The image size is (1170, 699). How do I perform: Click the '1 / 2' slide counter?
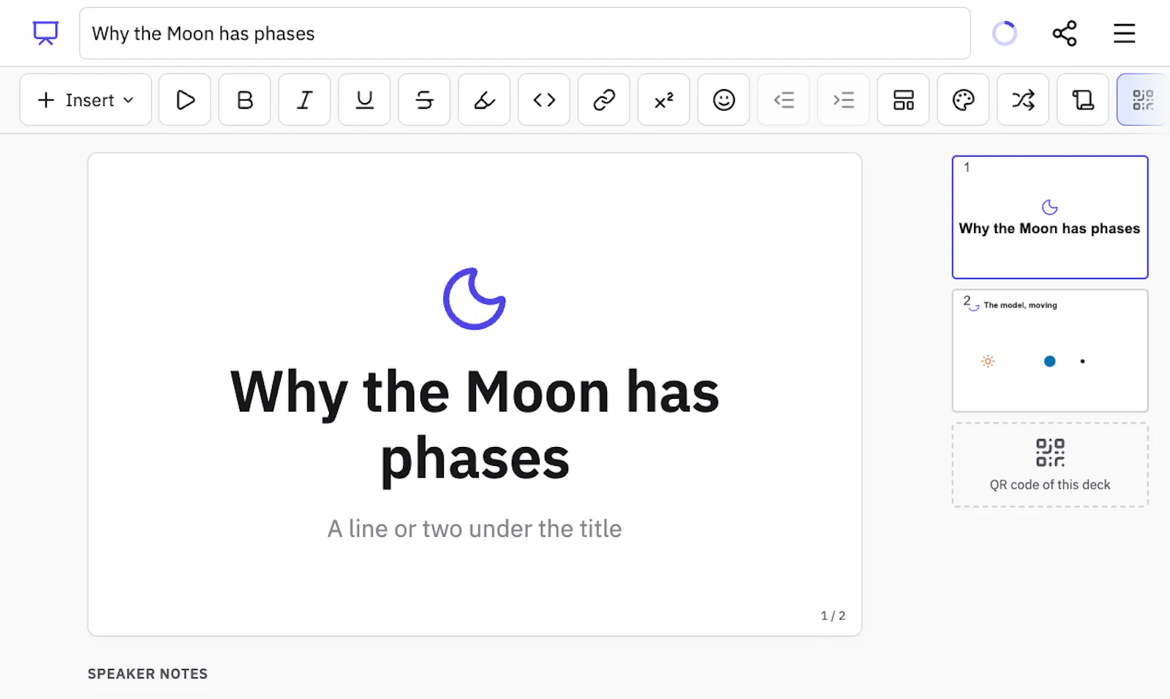point(833,616)
